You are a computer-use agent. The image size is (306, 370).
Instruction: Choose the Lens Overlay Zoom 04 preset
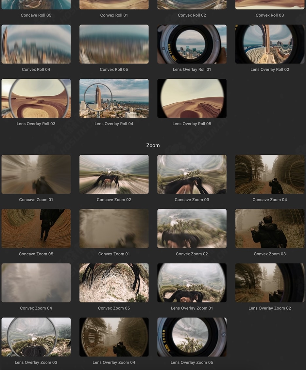click(x=114, y=337)
